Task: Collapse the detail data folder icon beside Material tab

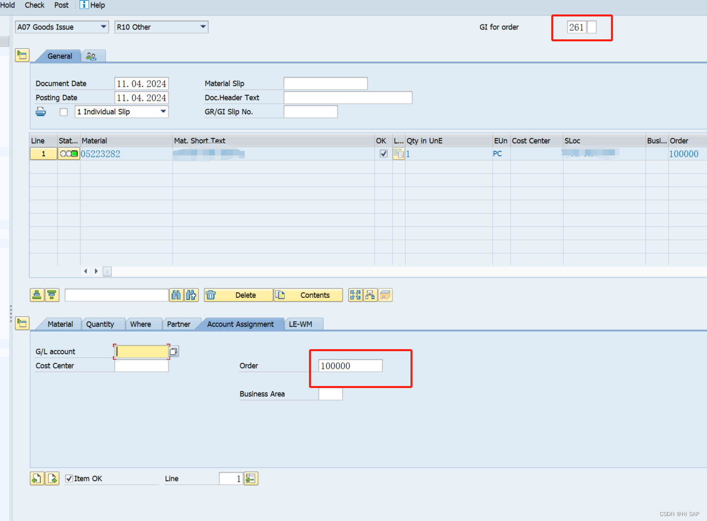Action: pyautogui.click(x=22, y=323)
